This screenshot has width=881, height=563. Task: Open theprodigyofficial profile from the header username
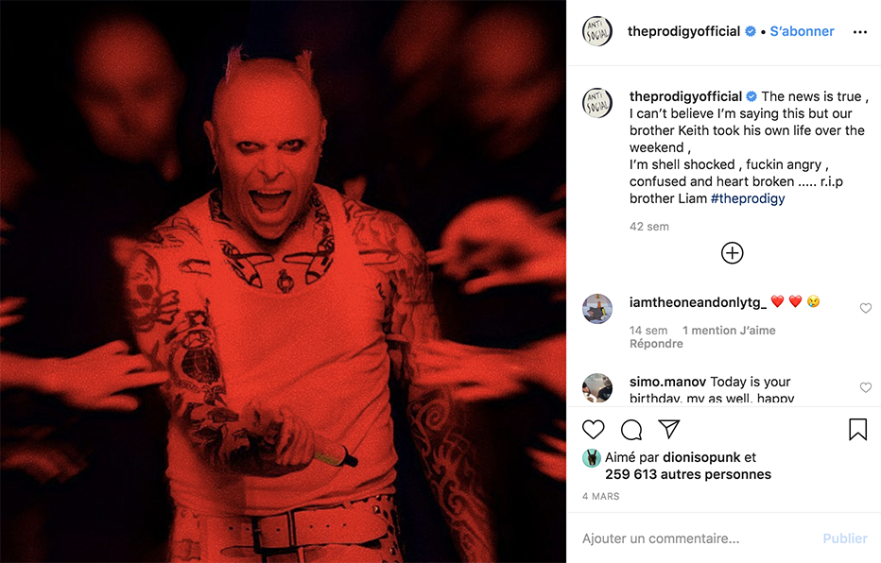[683, 31]
